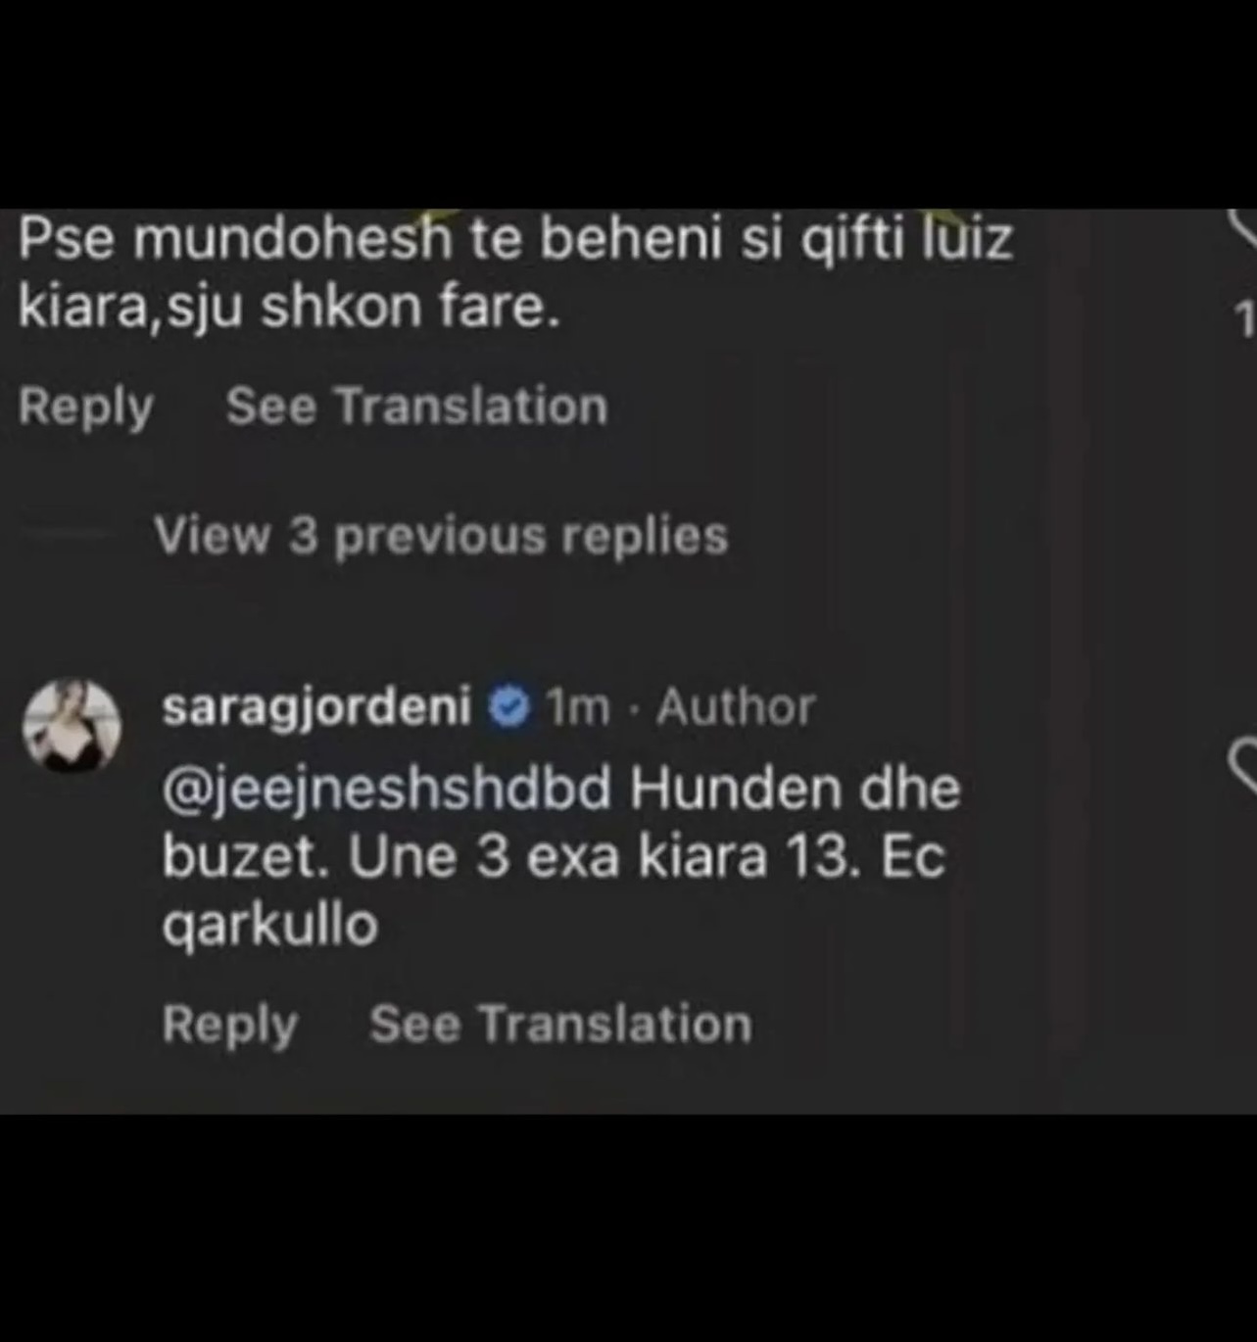Like saragjordeni's reply with heart icon
Image resolution: width=1257 pixels, height=1342 pixels.
pos(1243,766)
